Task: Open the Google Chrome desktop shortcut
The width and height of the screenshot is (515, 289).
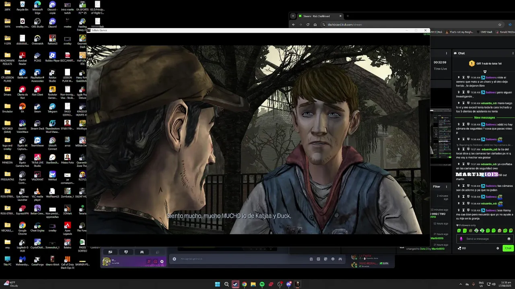Action: pyautogui.click(x=23, y=228)
